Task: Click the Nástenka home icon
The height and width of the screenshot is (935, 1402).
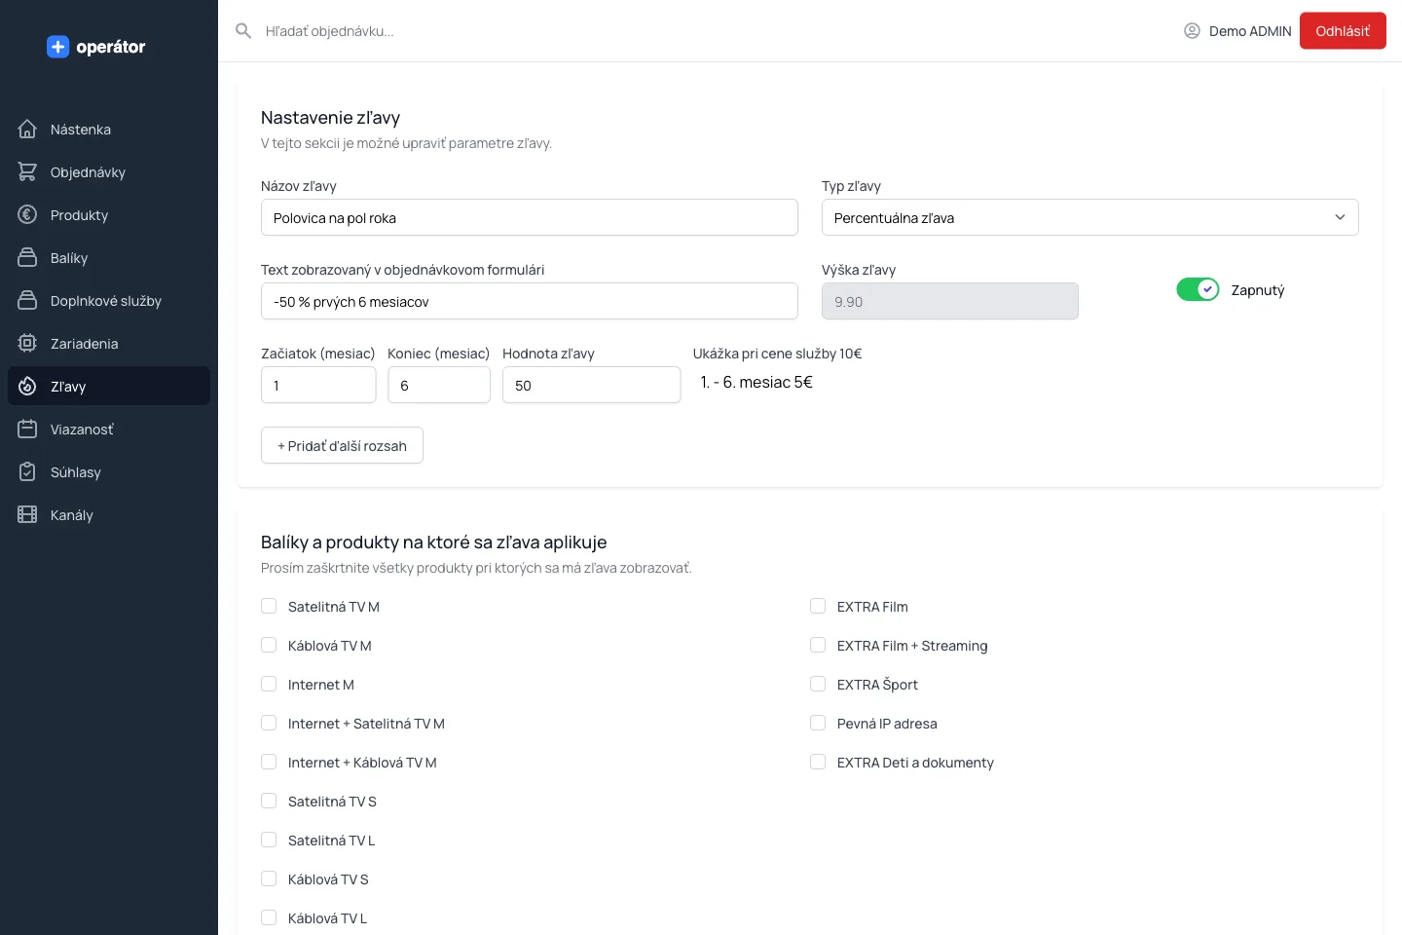Action: (27, 129)
